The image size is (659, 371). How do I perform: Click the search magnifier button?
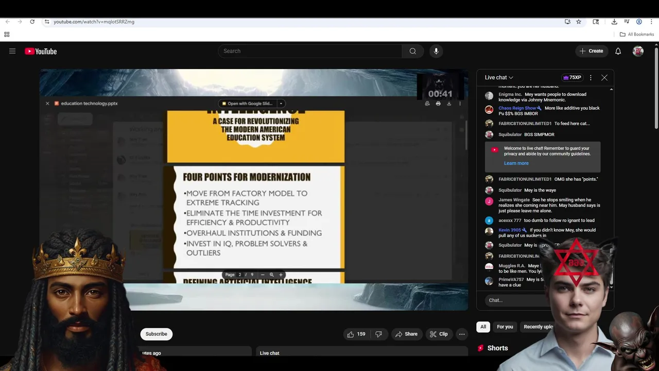[x=412, y=51]
